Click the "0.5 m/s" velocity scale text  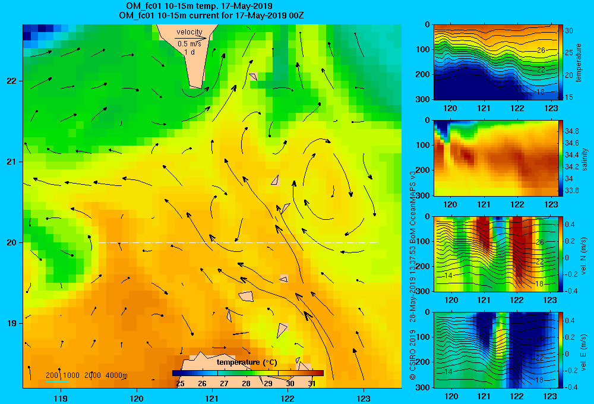[x=189, y=44]
